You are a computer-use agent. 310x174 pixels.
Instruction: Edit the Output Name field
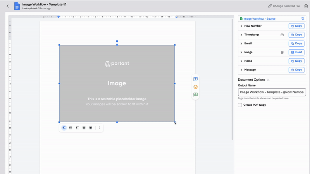(272, 92)
